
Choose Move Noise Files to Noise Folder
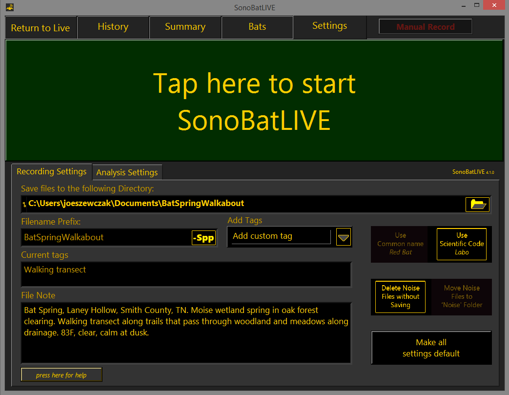461,296
